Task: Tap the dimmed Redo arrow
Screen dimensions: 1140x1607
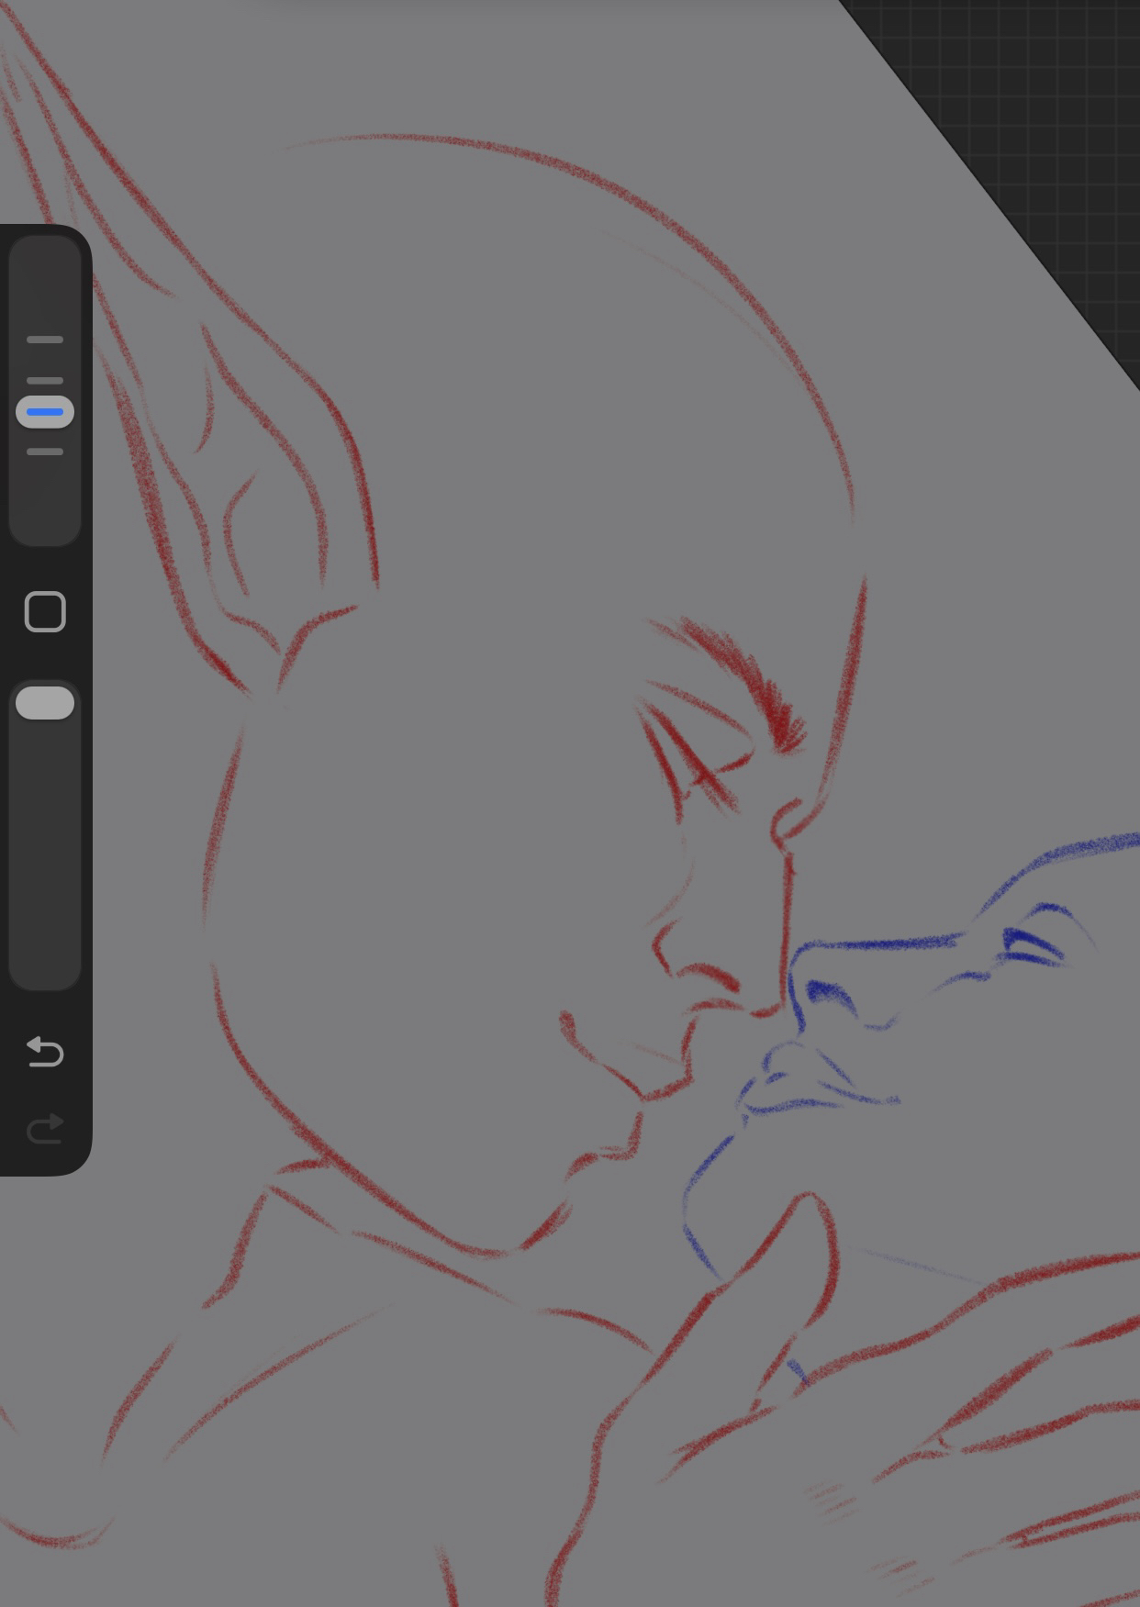Action: coord(45,1129)
